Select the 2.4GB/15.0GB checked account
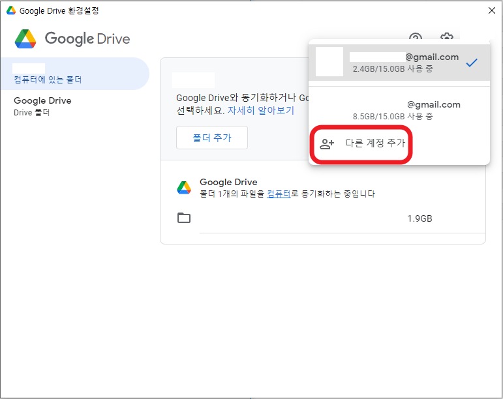The width and height of the screenshot is (503, 399). point(399,63)
